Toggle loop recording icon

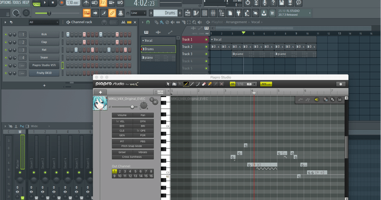(x=120, y=3)
